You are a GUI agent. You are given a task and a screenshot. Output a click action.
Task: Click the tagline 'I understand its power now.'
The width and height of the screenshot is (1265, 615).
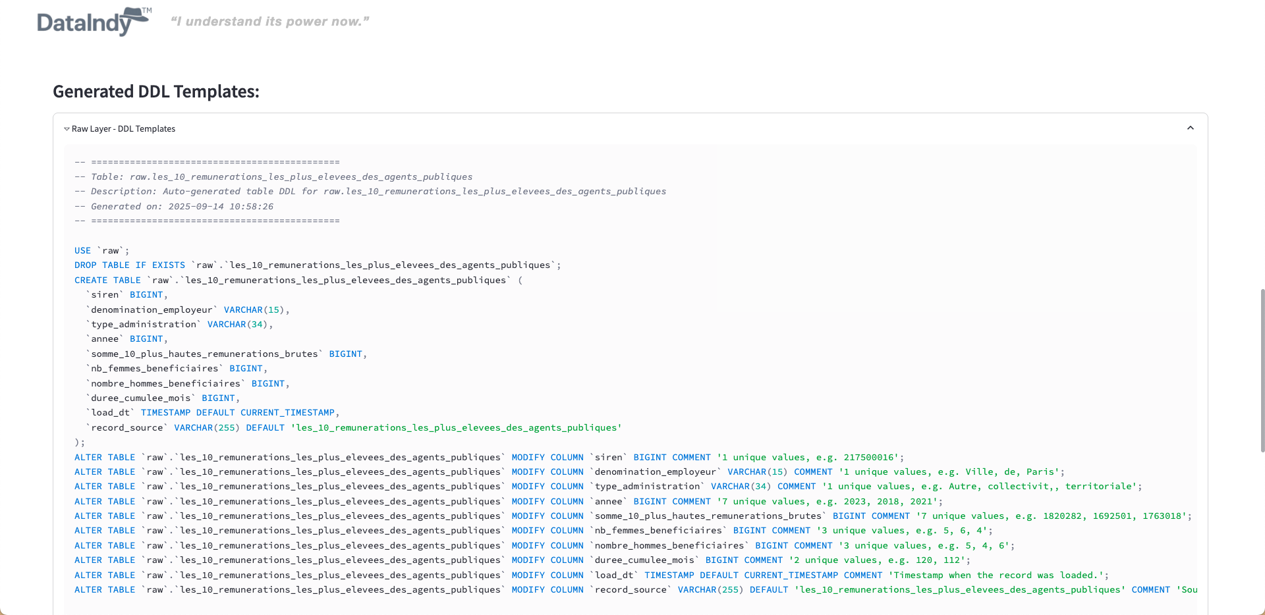[269, 21]
